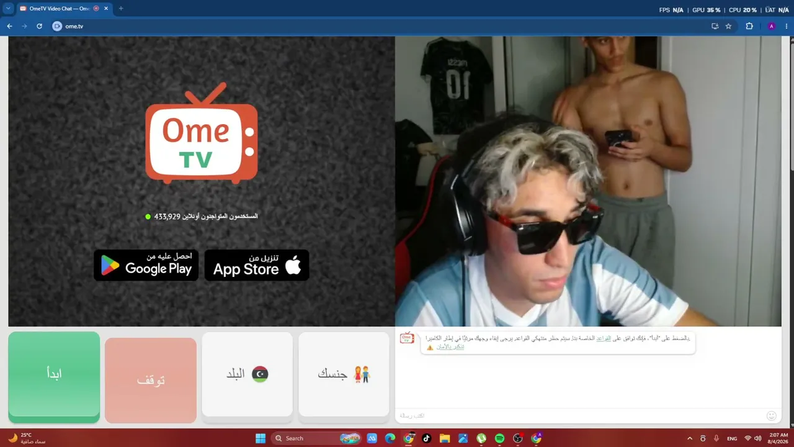Screen dimensions: 794x447
Task: Open the second Chrome profile taskbar icon
Action: tap(536, 438)
